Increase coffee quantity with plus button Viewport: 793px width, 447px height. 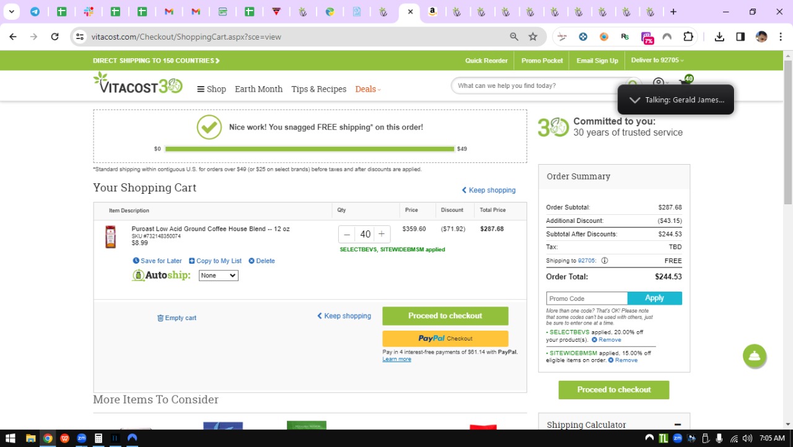point(382,234)
